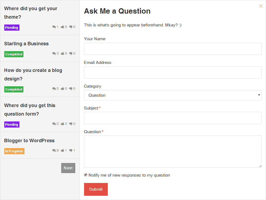The height and width of the screenshot is (200, 266).
Task: Click comment icon on 'Where did you get your theme?'
Action: click(54, 27)
